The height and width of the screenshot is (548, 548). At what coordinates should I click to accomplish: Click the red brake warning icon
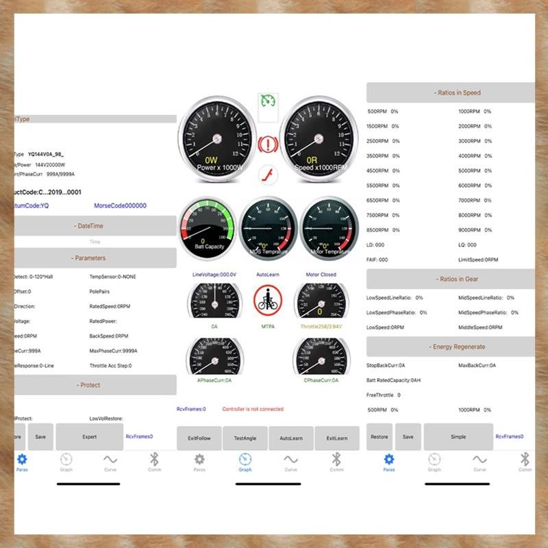click(x=268, y=144)
